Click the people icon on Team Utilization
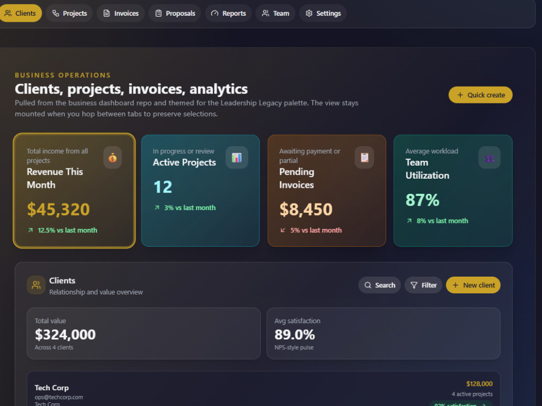542x406 pixels. click(x=489, y=158)
